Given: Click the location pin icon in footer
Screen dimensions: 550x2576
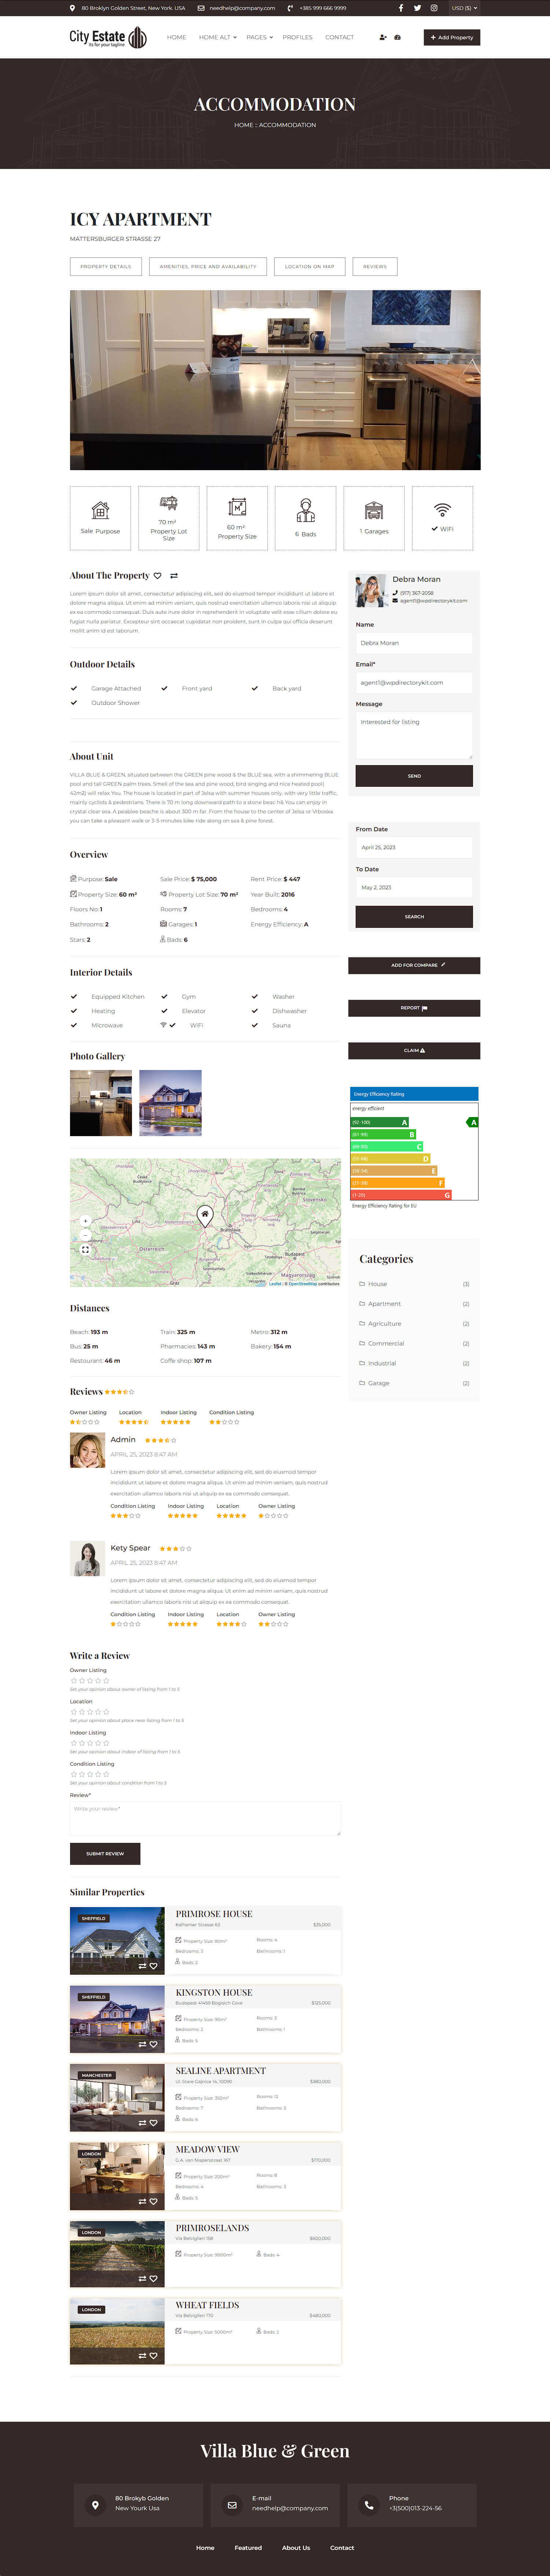Looking at the screenshot, I should (x=95, y=2505).
